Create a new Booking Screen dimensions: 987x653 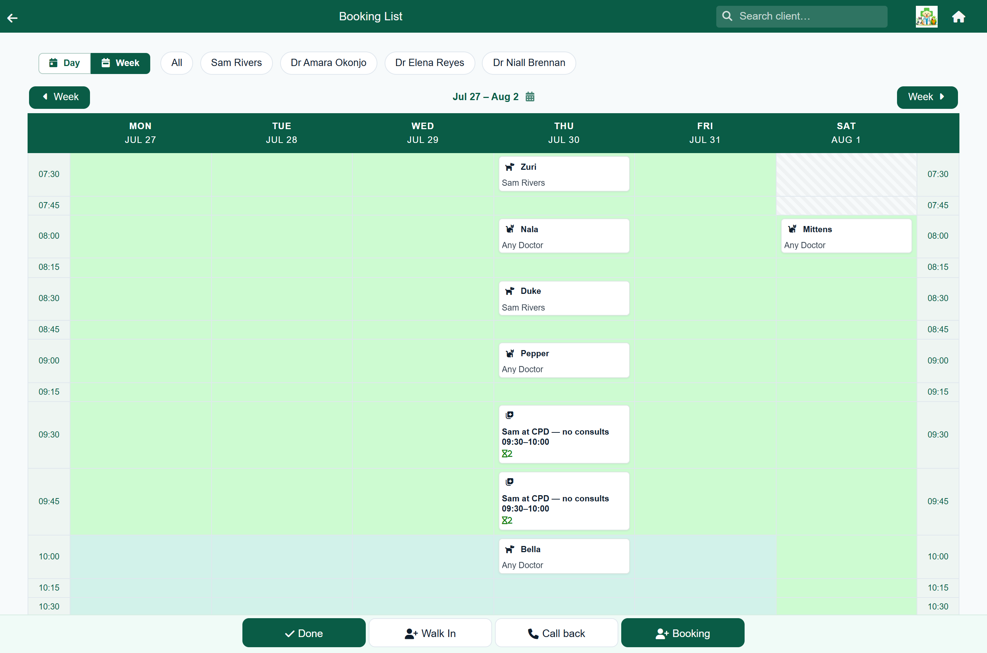682,633
